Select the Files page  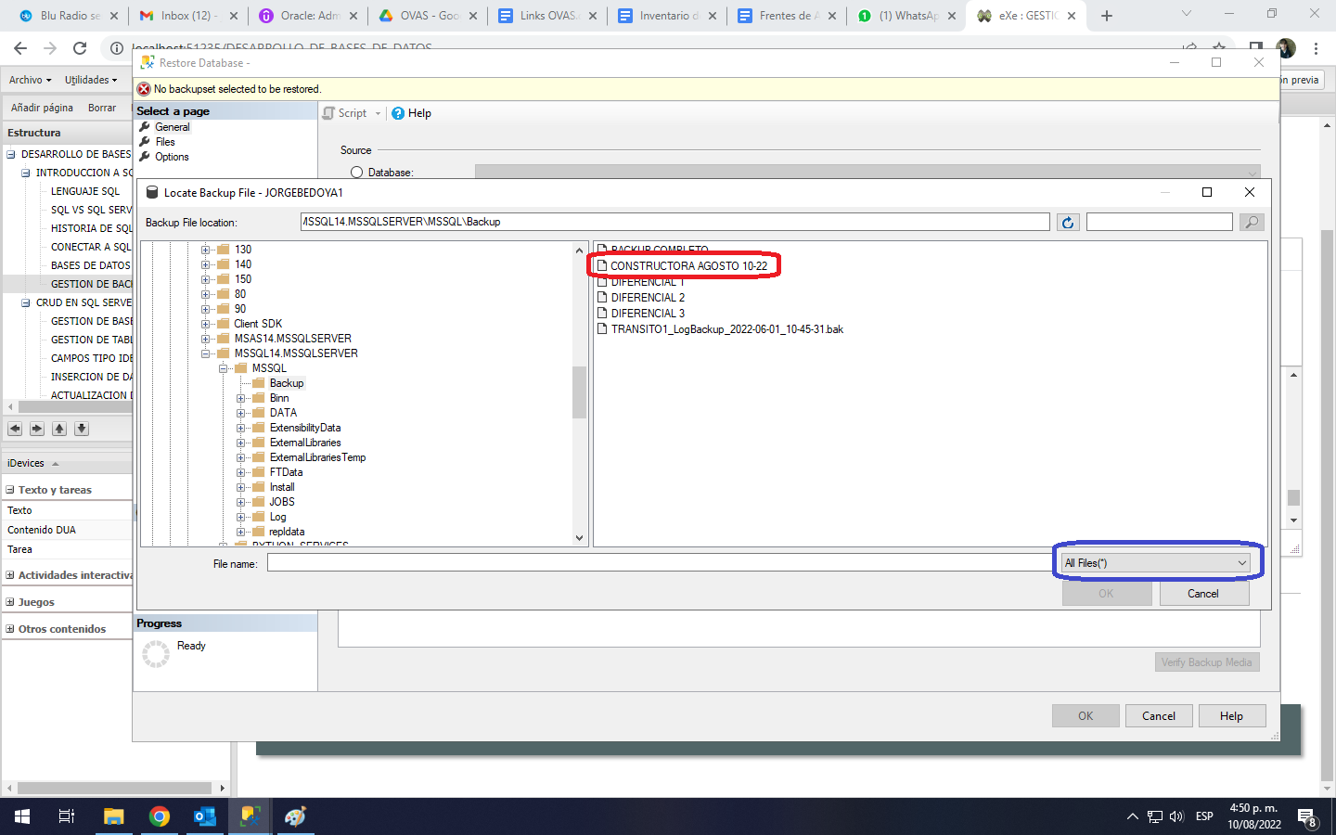165,142
